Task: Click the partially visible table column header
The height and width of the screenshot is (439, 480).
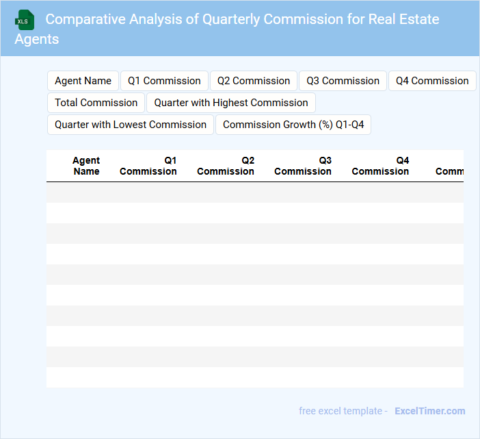Action: click(449, 171)
